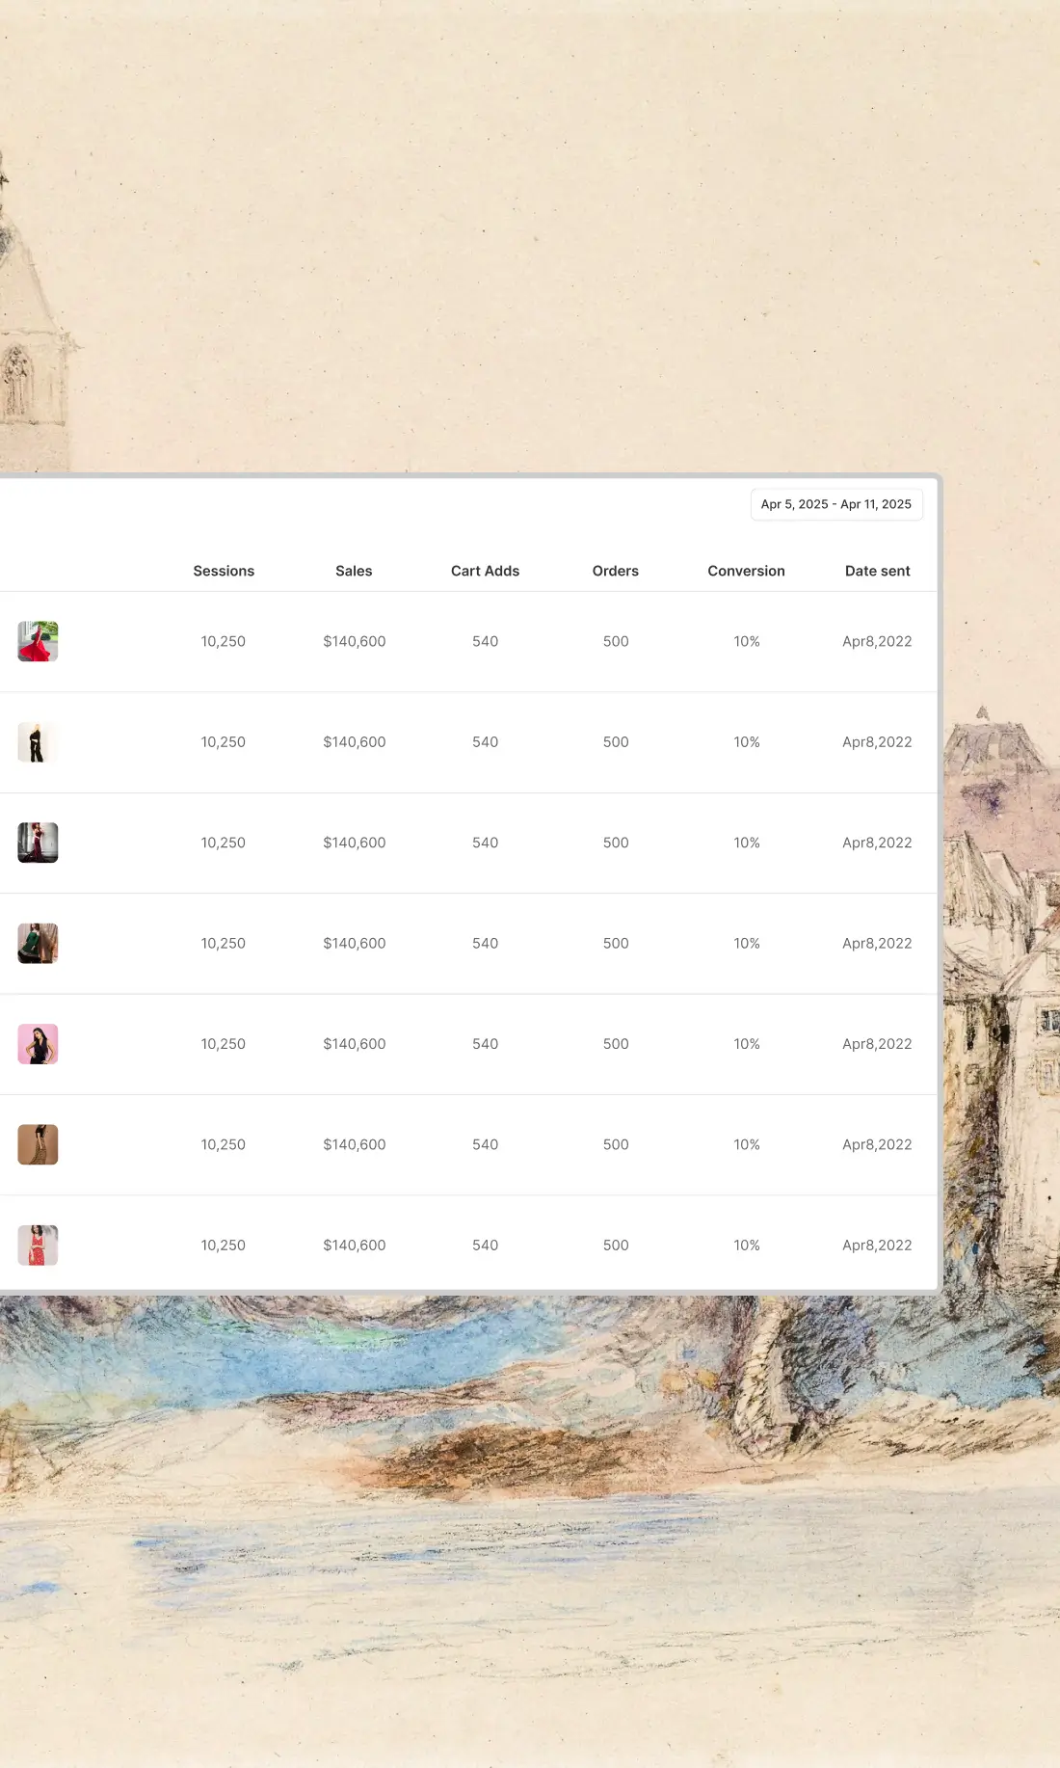Select 10% conversion in pink background row
The height and width of the screenshot is (1768, 1060).
tap(747, 1044)
